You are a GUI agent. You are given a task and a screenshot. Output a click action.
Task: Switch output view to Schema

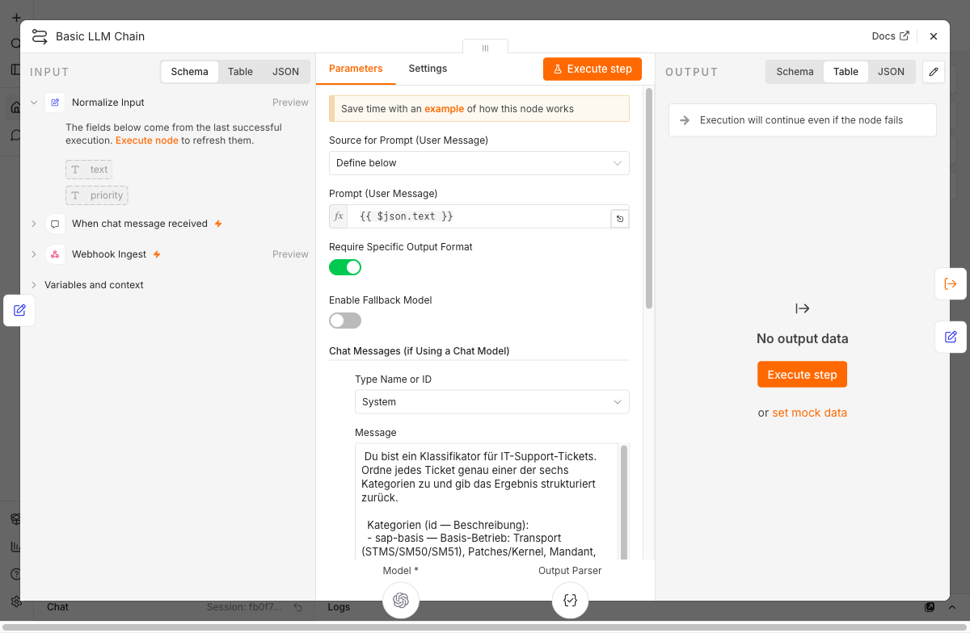tap(795, 72)
